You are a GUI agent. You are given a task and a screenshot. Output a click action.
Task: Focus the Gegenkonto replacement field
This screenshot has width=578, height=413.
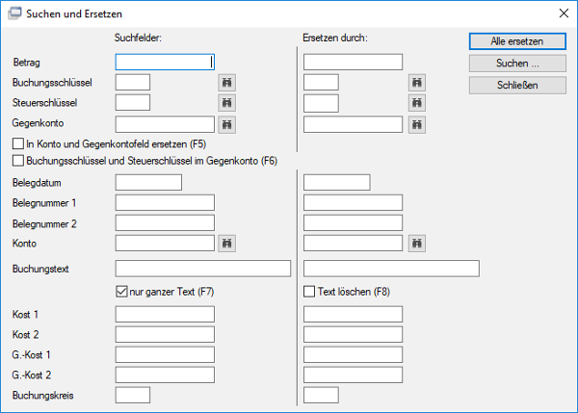[354, 124]
